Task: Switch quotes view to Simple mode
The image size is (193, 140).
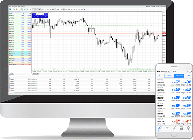Action: (169, 76)
